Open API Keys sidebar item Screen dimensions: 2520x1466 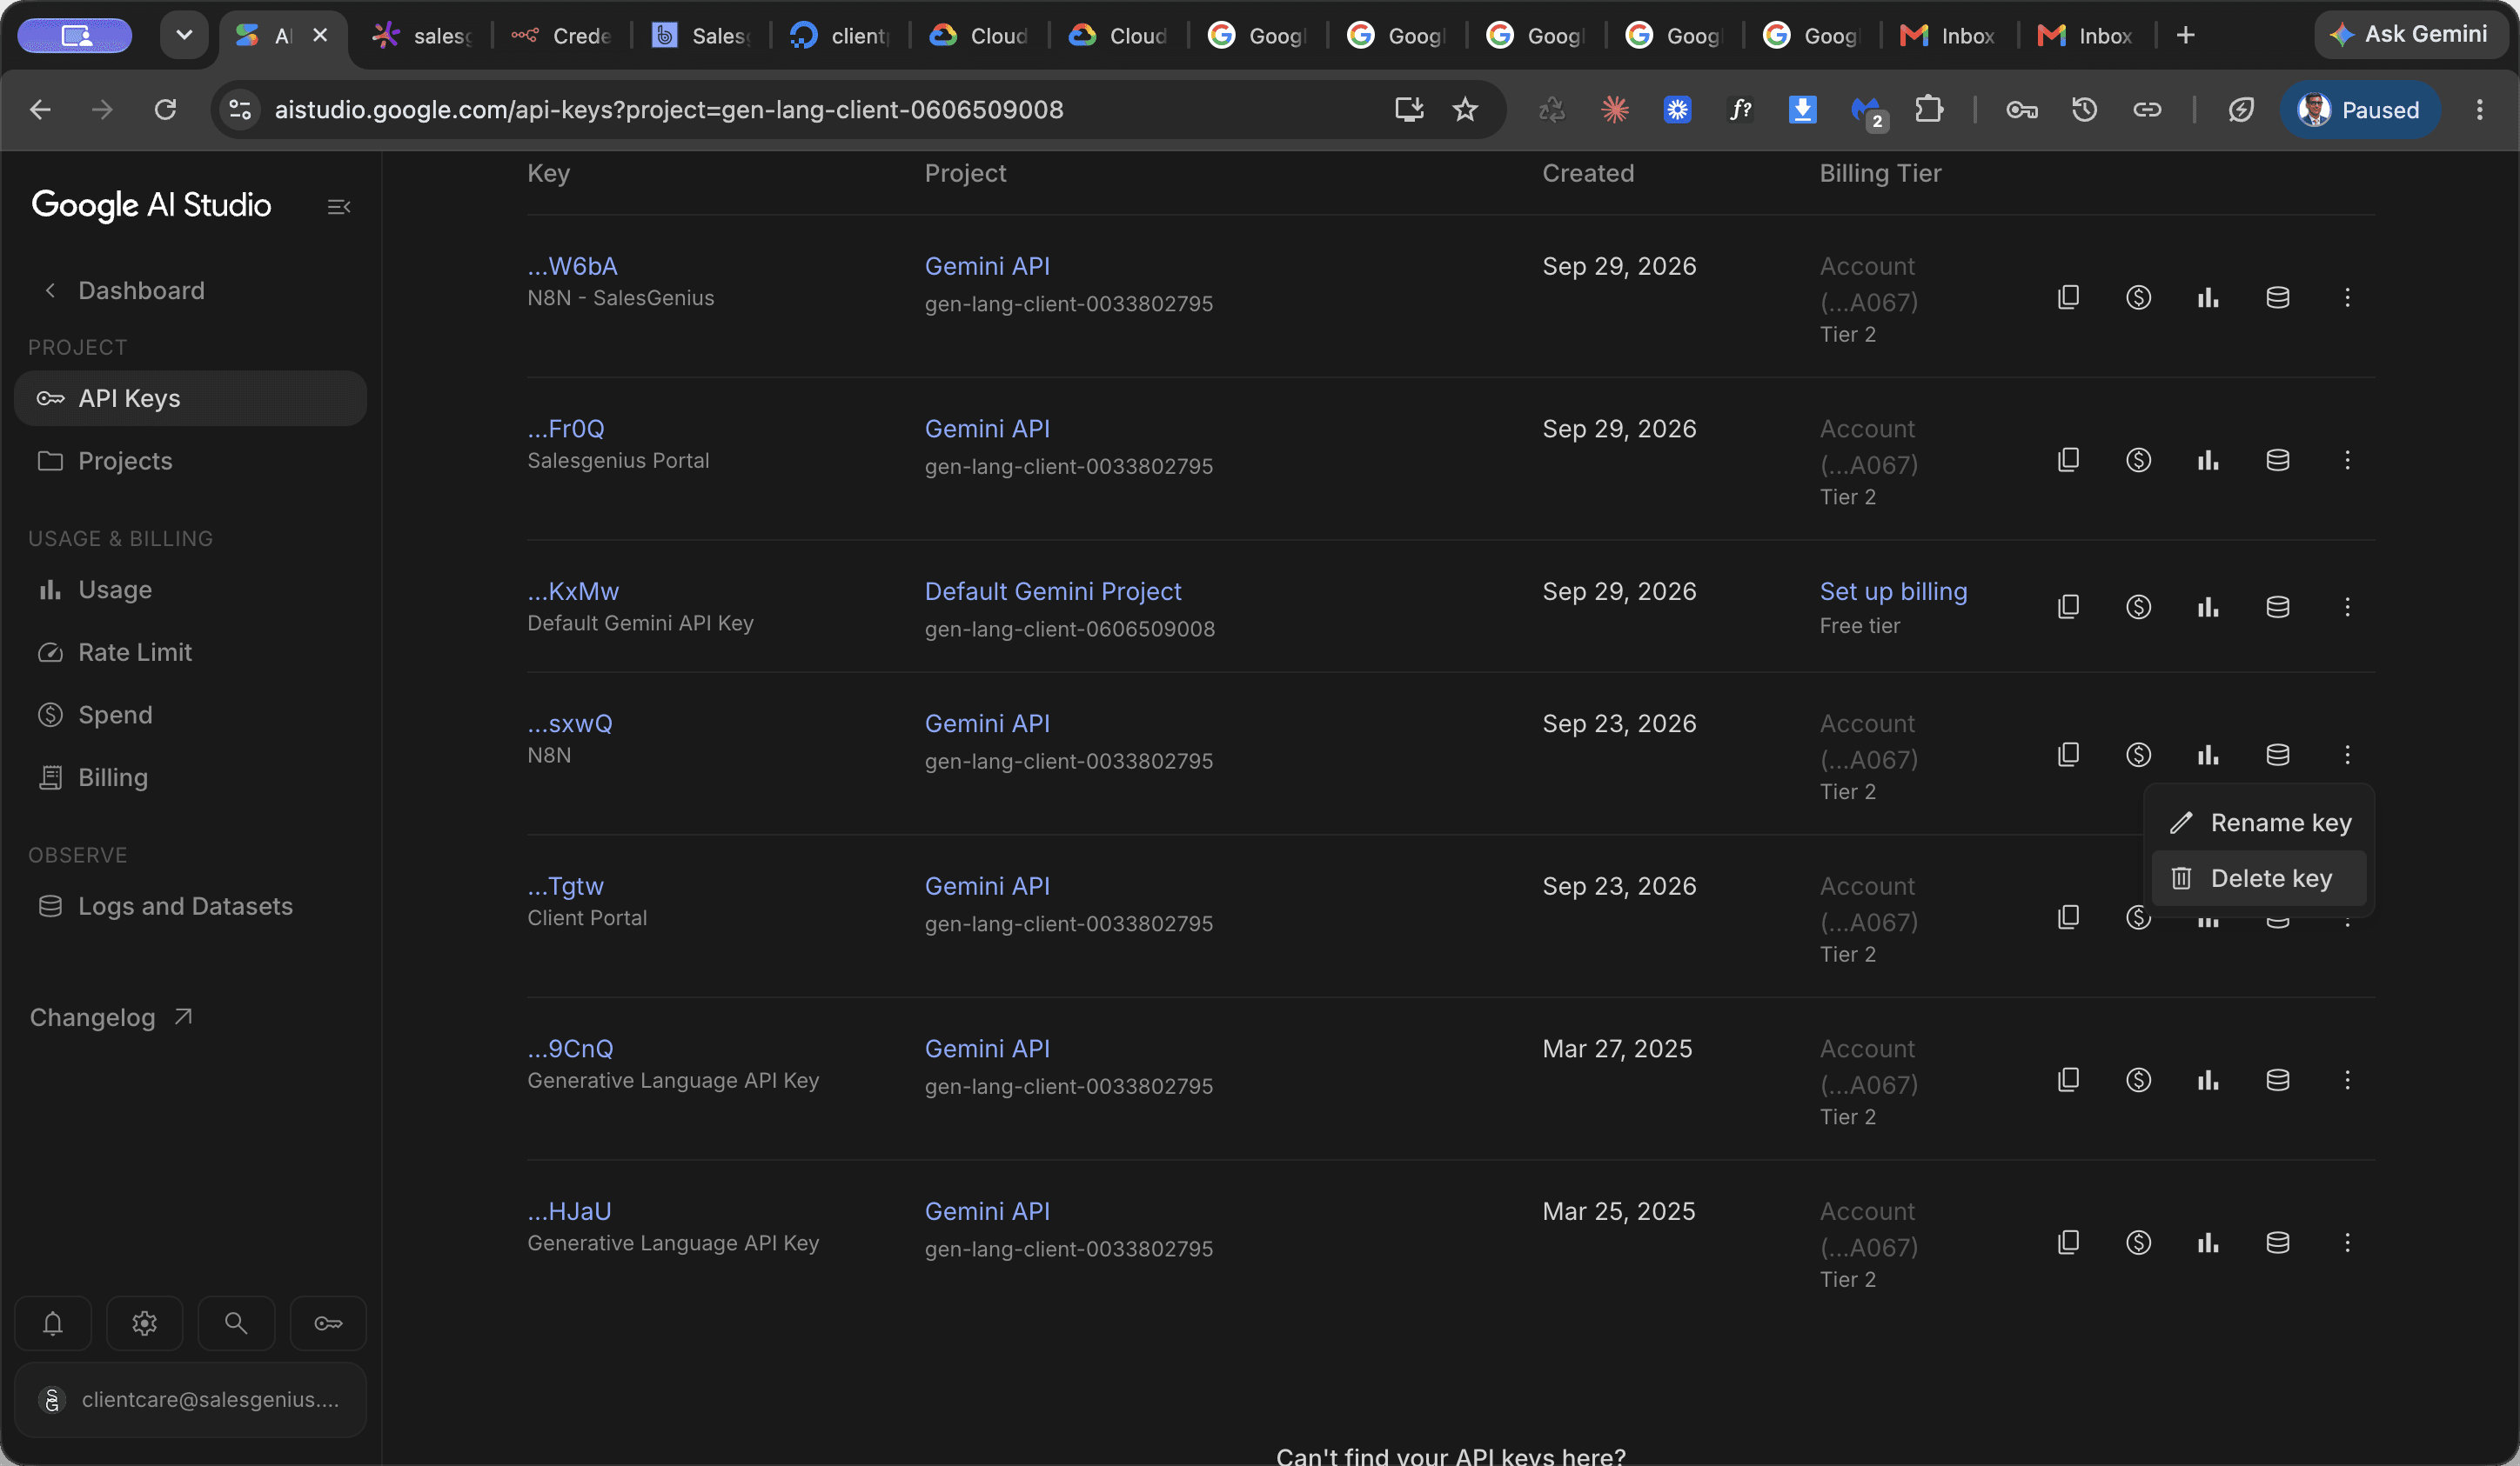pyautogui.click(x=190, y=399)
